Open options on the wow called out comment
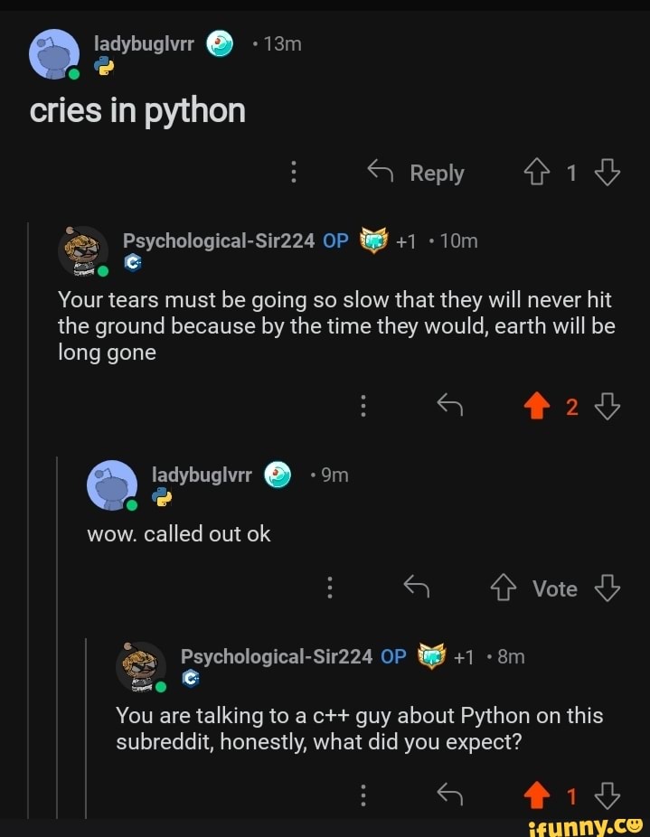This screenshot has height=837, width=650. click(330, 588)
